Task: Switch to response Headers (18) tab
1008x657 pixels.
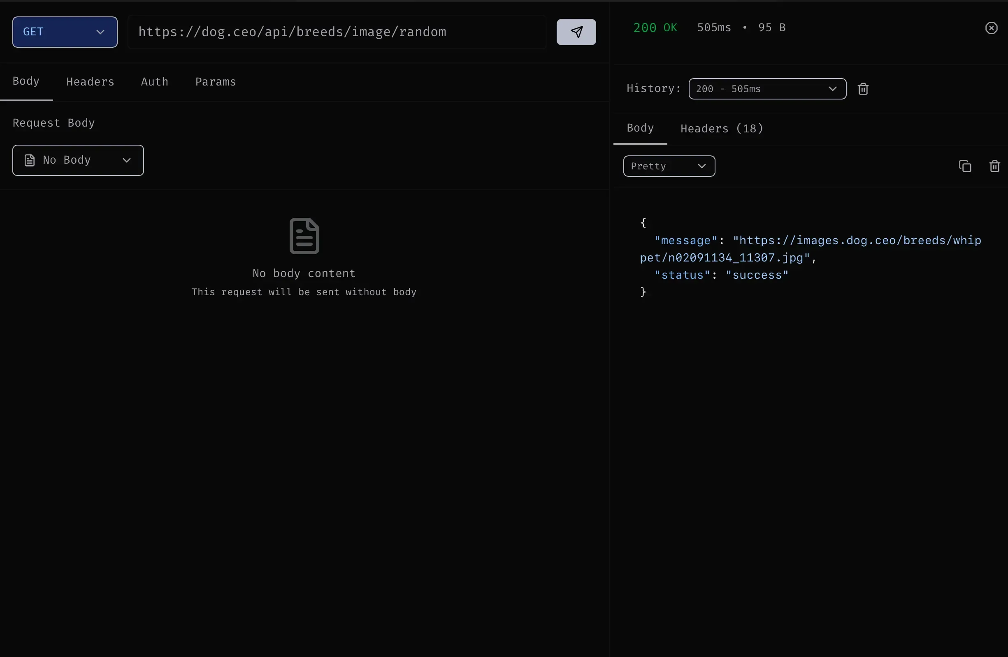Action: click(722, 129)
